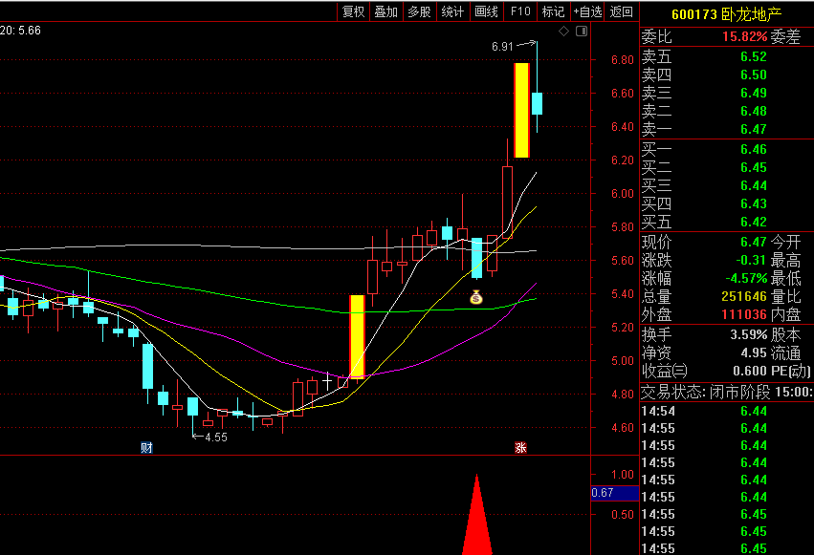Click the 外盘 value 111036
Screen dimensions: 814x555
click(744, 314)
